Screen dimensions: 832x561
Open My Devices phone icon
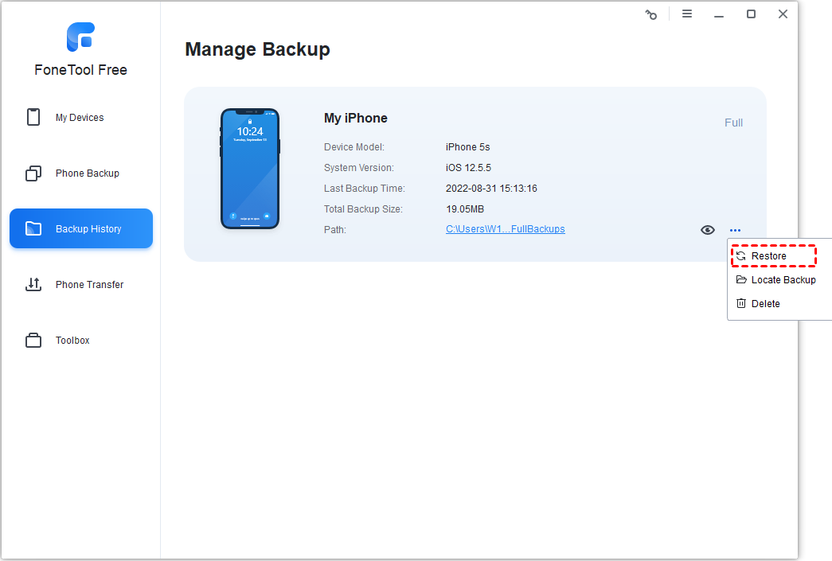point(33,117)
